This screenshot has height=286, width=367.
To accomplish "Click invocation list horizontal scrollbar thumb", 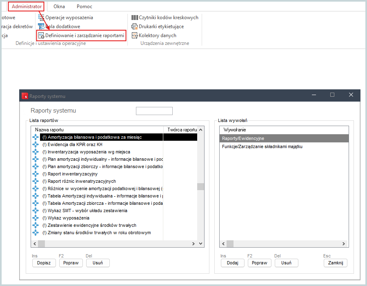I will tap(230, 244).
